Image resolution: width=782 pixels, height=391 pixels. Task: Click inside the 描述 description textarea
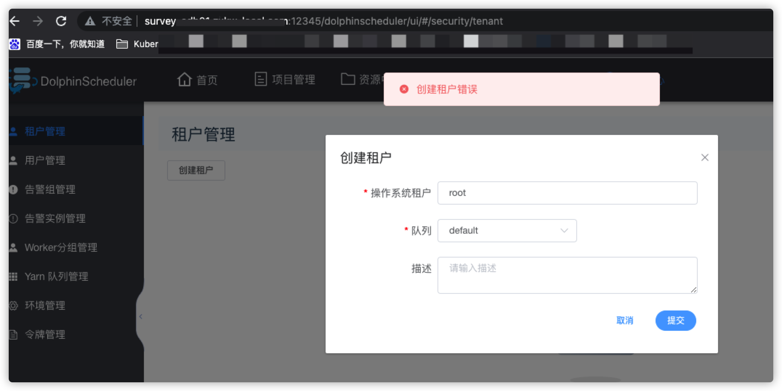(567, 275)
